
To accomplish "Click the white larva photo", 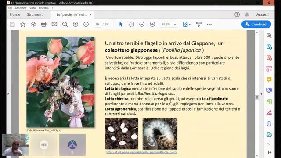I will pos(160,134).
